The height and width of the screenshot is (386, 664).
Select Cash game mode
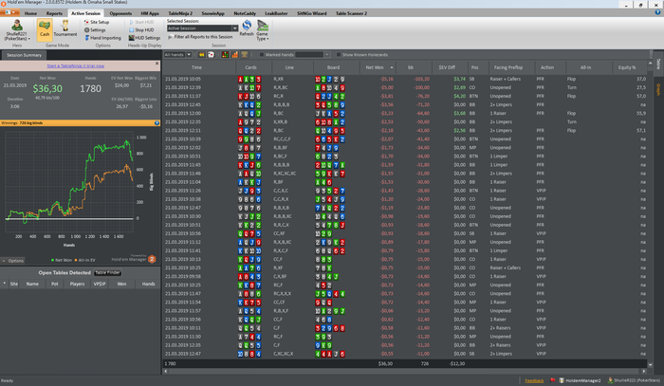(45, 29)
